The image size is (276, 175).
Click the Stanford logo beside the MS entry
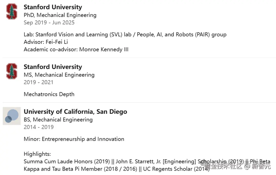11,71
